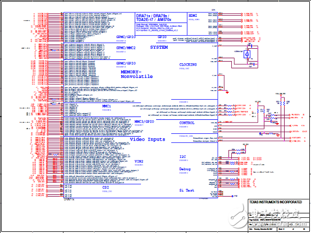Click the blue test point dot near Si Test
311x233 pixels.
[x=232, y=196]
